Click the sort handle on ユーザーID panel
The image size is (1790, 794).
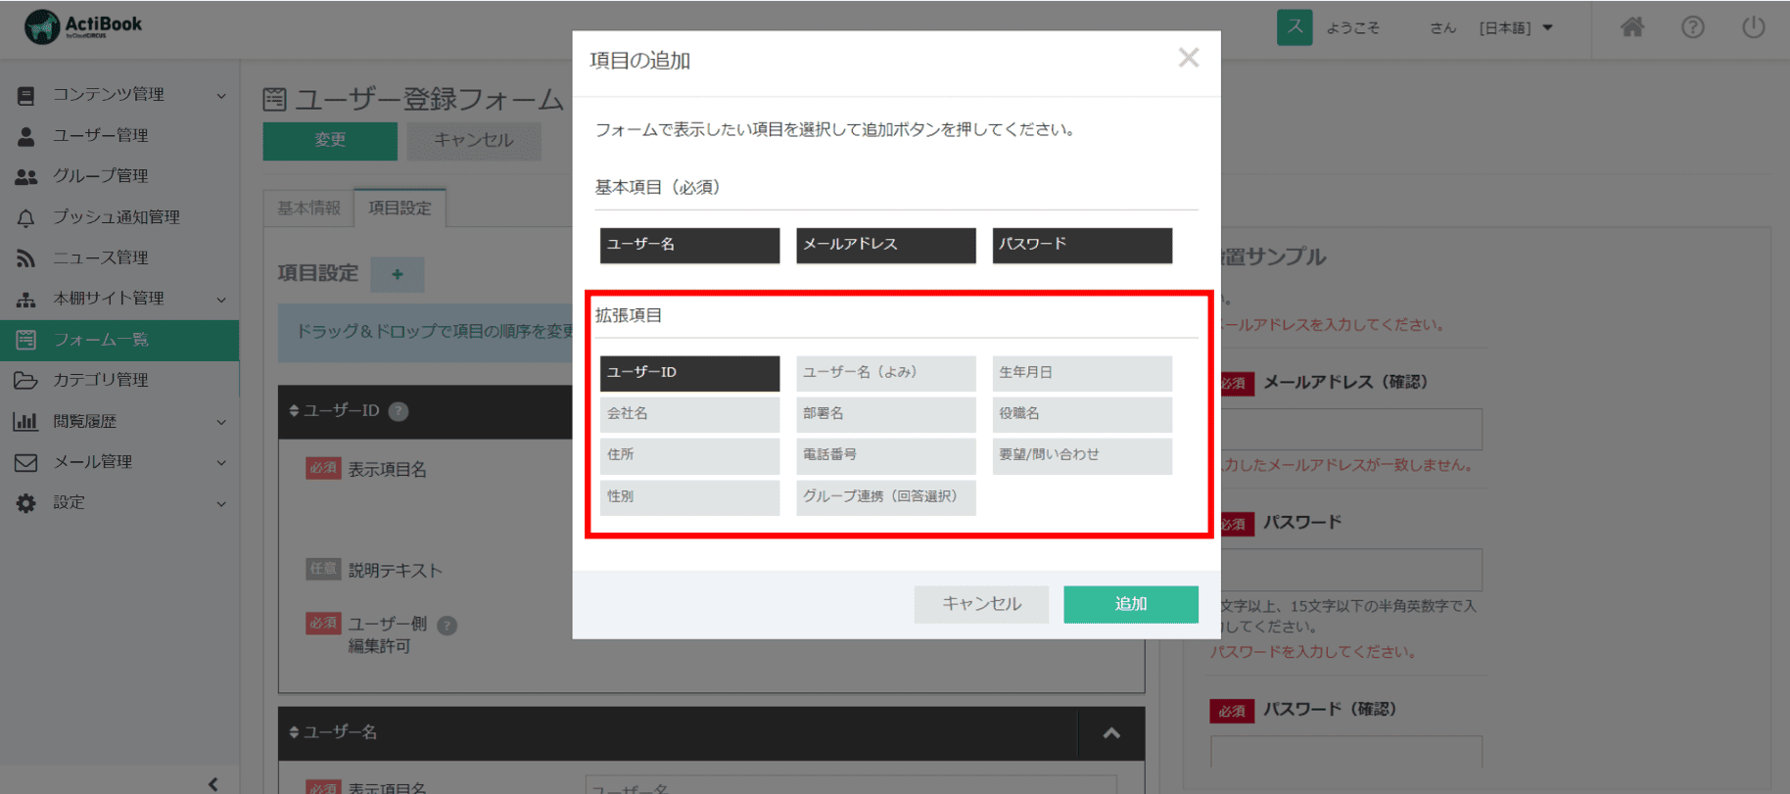294,411
